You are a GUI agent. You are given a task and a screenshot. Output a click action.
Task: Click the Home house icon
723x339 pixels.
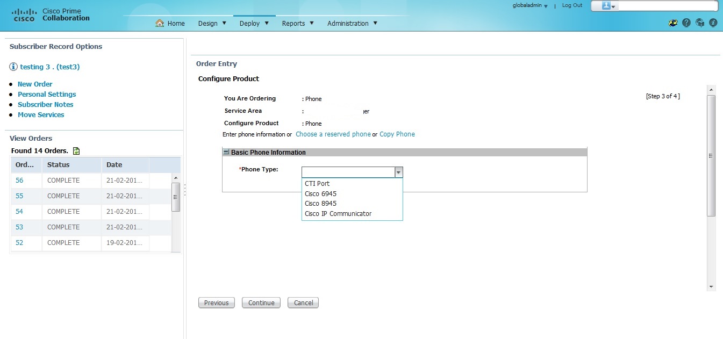coord(160,23)
